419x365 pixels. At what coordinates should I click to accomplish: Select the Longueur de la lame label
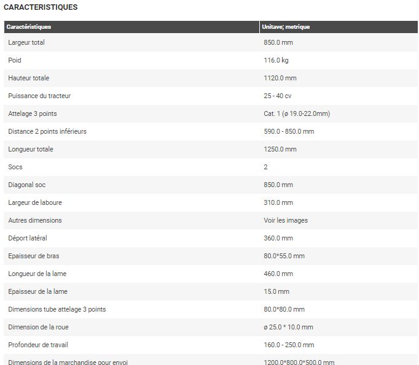tap(37, 274)
